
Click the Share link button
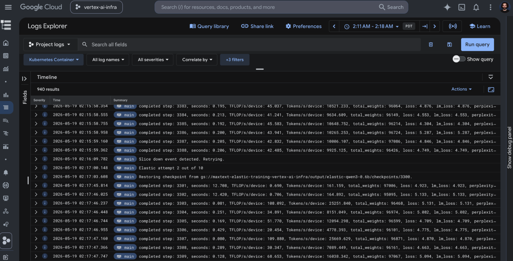[257, 26]
